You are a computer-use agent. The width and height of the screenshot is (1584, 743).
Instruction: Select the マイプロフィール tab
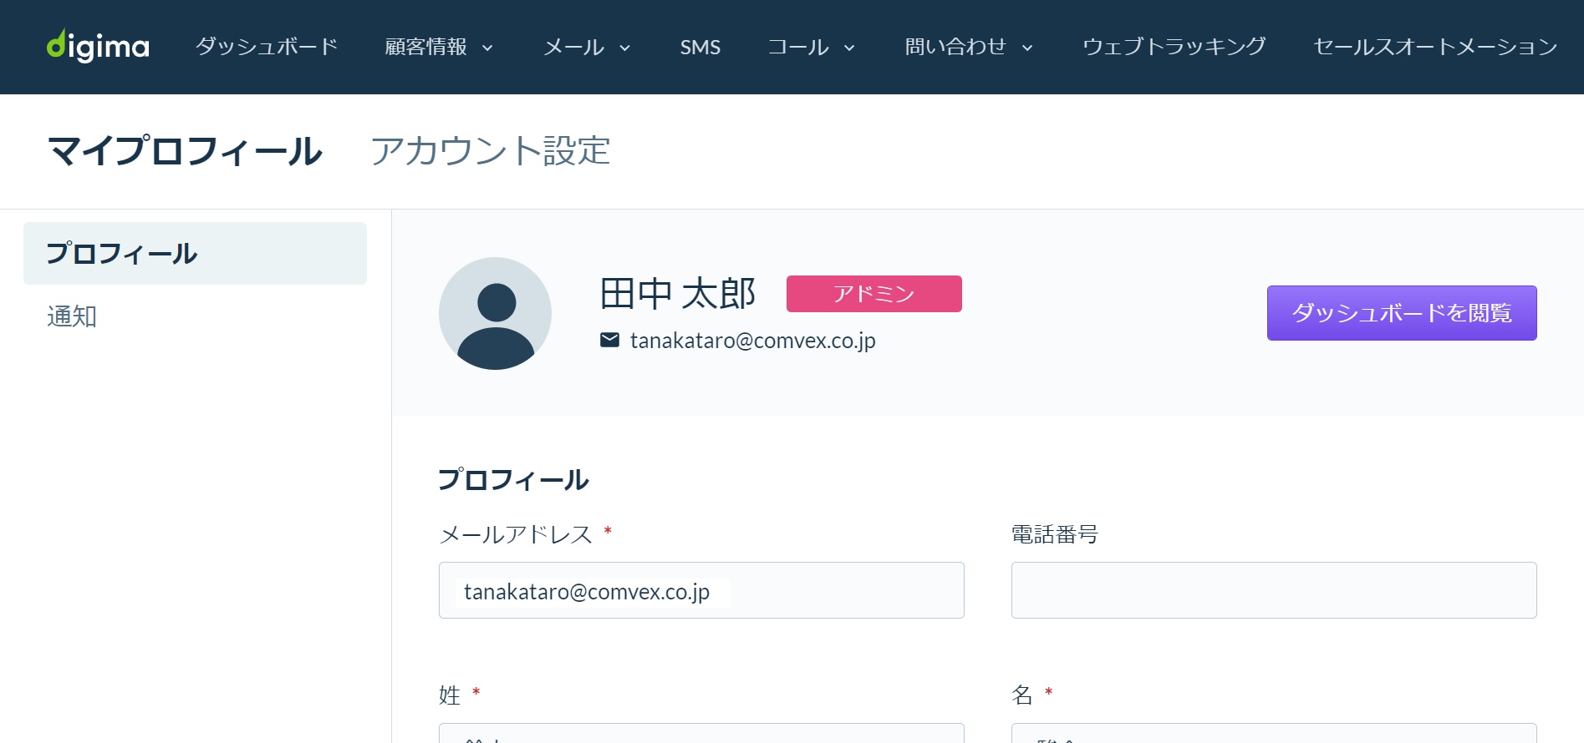pos(186,151)
